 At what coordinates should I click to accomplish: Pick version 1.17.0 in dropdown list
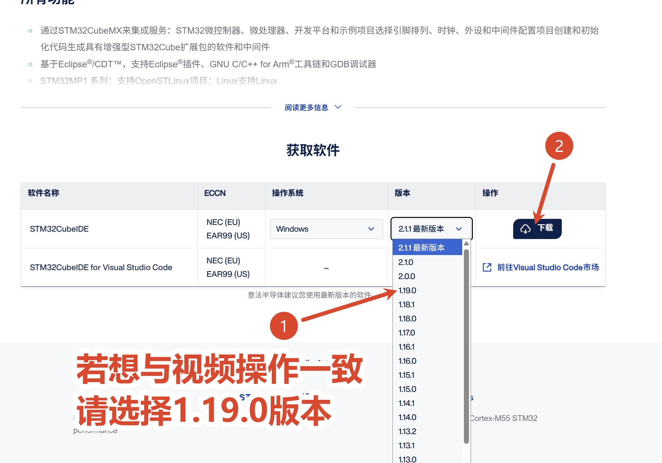pyautogui.click(x=427, y=333)
